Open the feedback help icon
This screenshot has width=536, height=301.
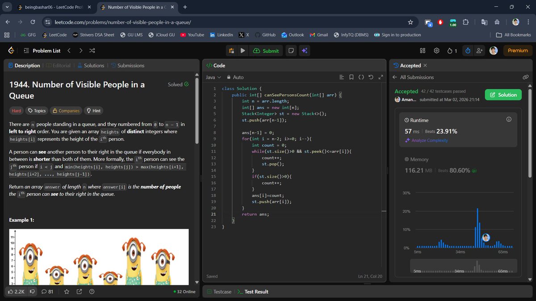click(x=92, y=291)
